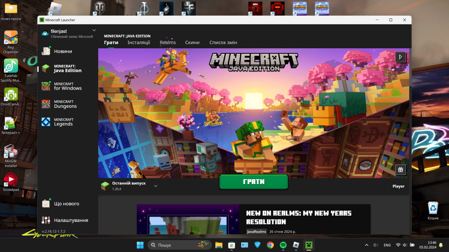Open TuneFab Spotify Music desktop shortcut
The width and height of the screenshot is (449, 252).
(x=11, y=71)
